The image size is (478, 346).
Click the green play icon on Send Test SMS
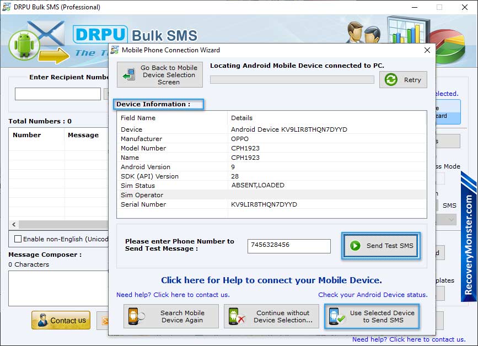click(355, 246)
